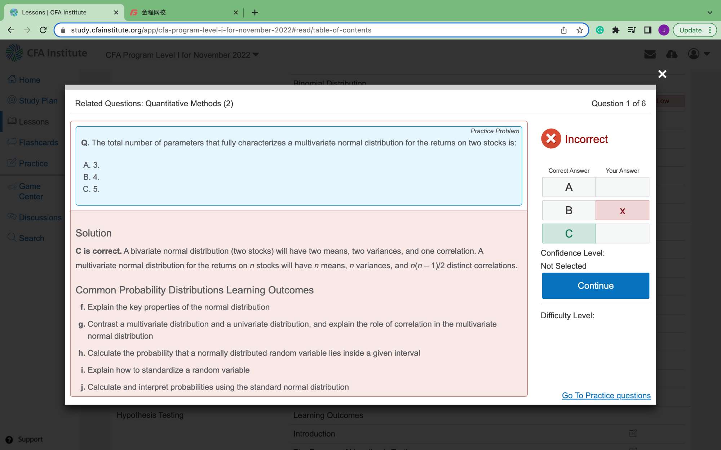The width and height of the screenshot is (721, 450).
Task: Open a new browser tab
Action: coord(255,13)
